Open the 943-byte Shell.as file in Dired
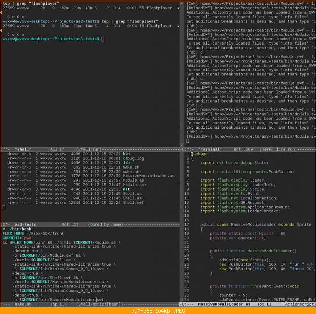 [132, 194]
